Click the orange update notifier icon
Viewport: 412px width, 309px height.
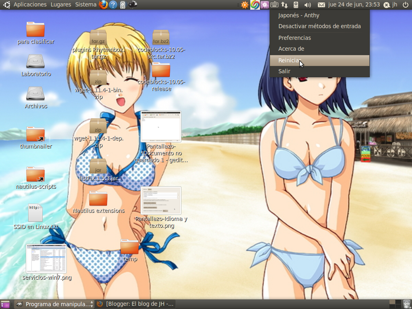(245, 5)
